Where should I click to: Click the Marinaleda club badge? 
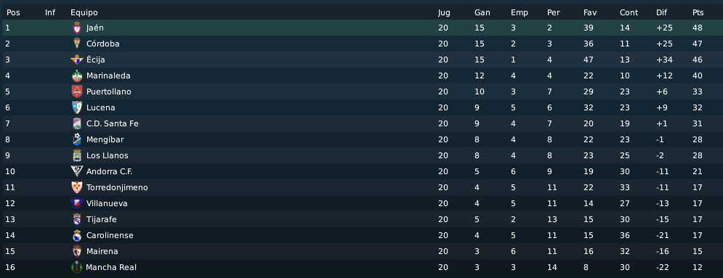(77, 75)
